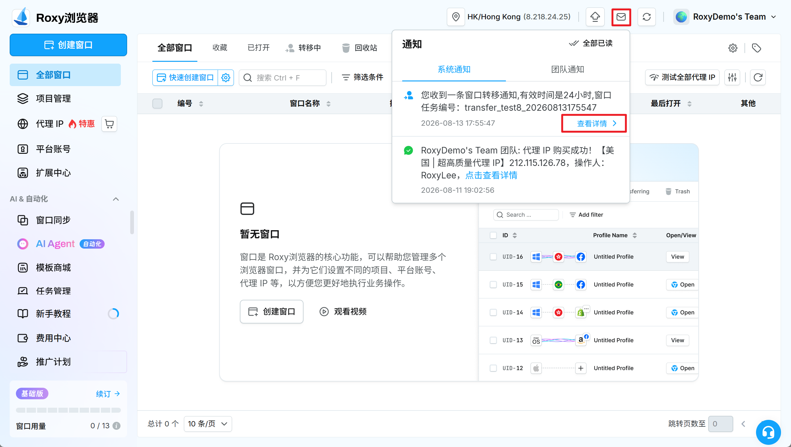Click the blue 创建窗口 sidebar button

[x=68, y=45]
